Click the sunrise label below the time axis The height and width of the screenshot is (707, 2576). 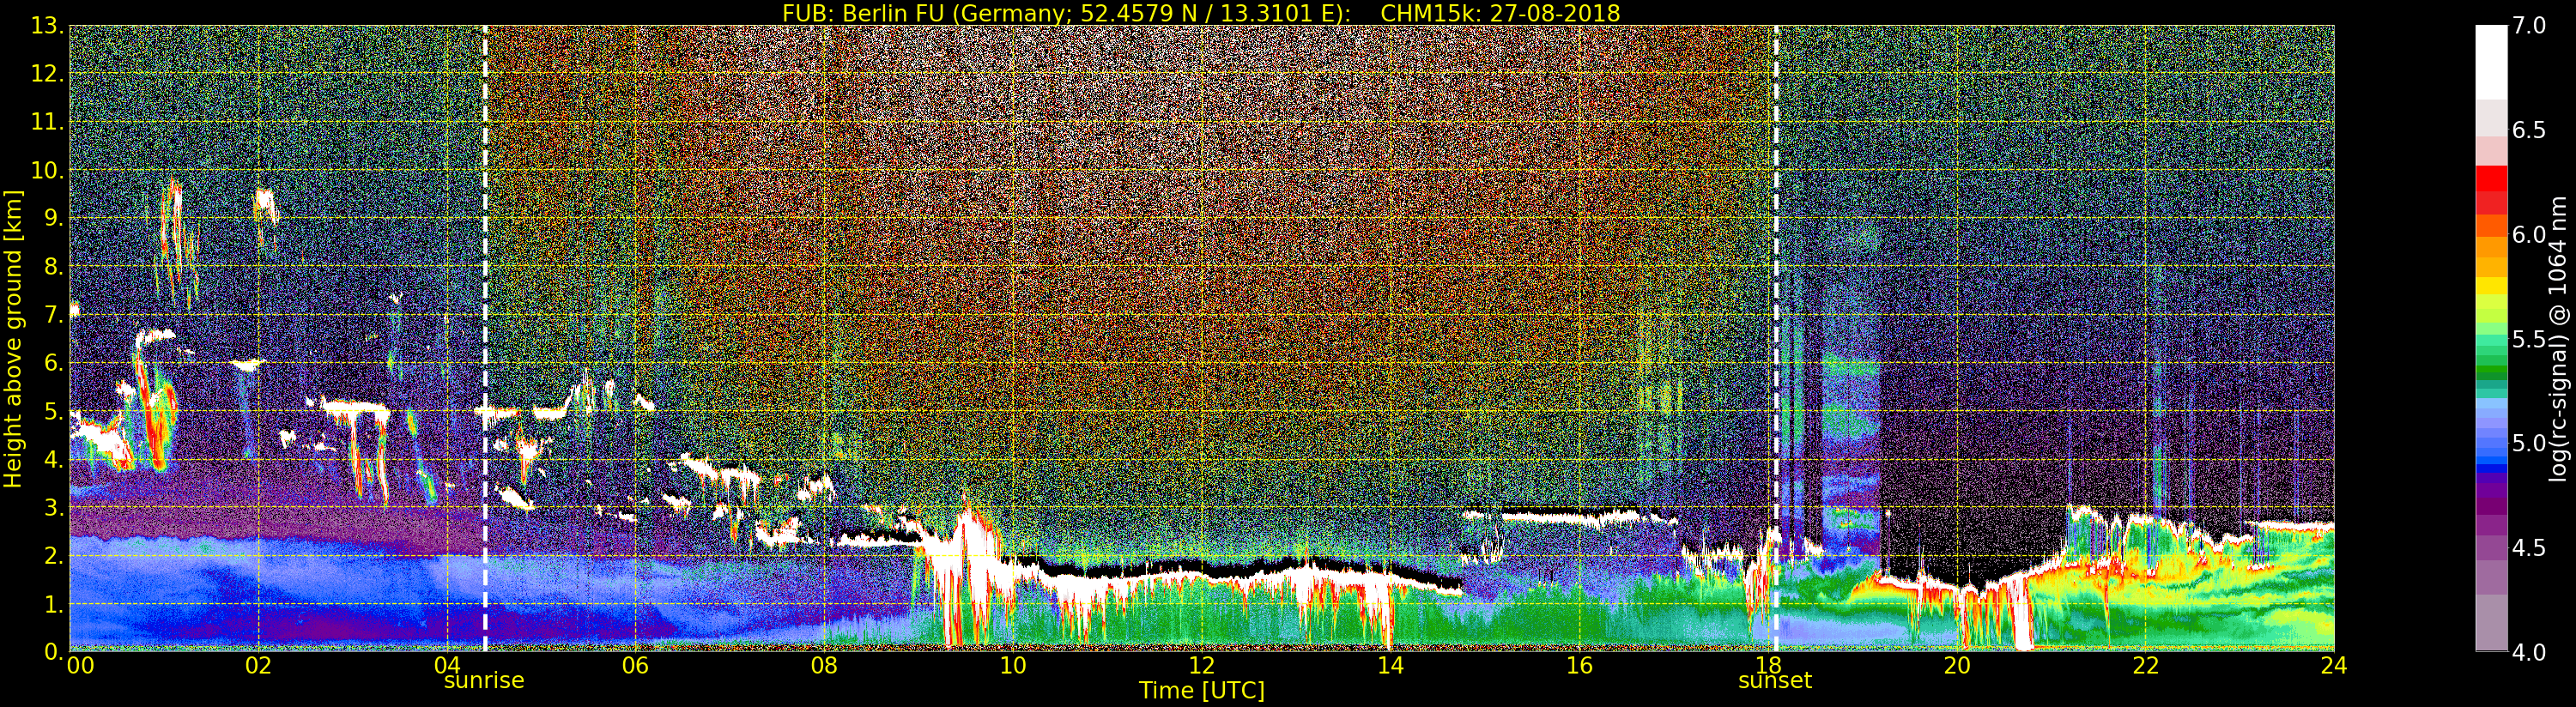pos(484,681)
